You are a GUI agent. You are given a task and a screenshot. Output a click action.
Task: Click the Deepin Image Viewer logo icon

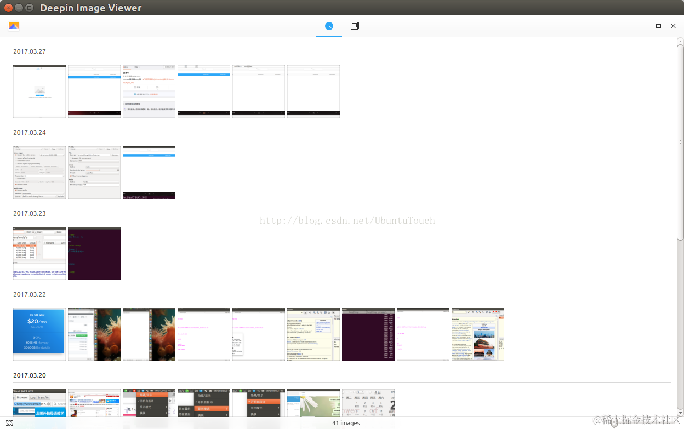point(14,26)
